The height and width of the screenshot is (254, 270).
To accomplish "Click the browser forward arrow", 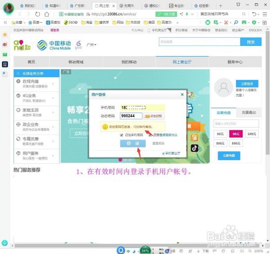I will coord(28,14).
